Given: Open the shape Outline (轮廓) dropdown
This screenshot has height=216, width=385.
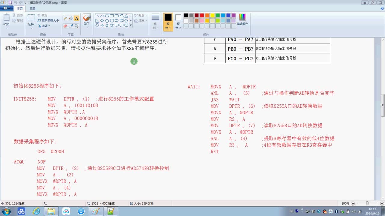Looking at the screenshot, I should click(x=140, y=15).
